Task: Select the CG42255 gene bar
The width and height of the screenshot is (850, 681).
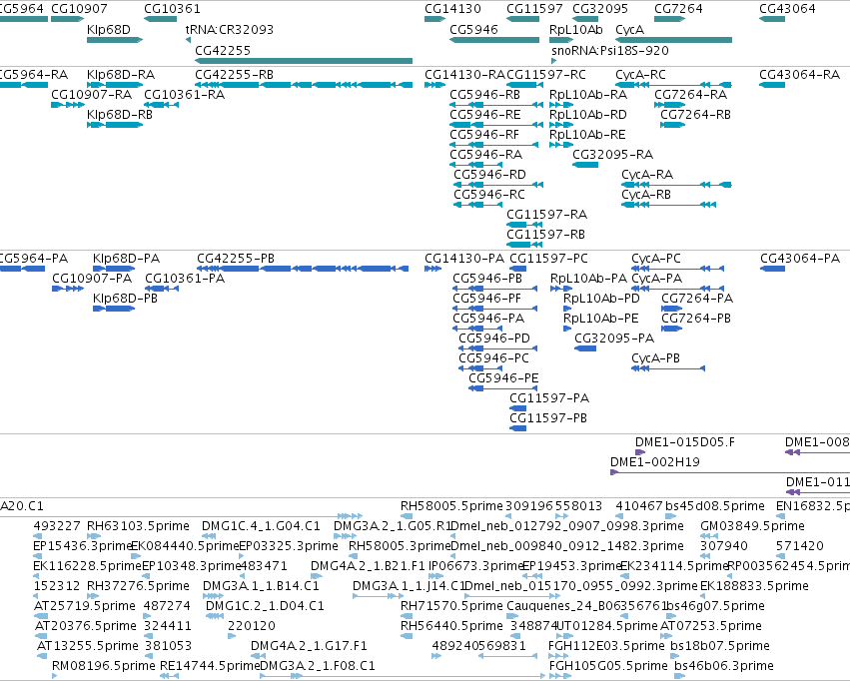Action: coord(304,61)
